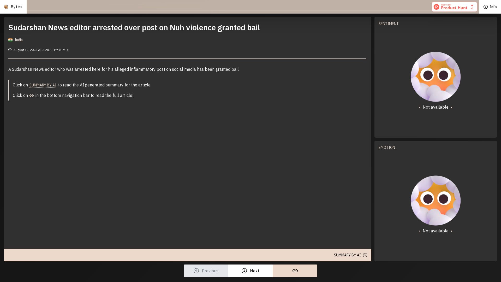Open the Info panel
This screenshot has height=282, width=501.
[x=490, y=7]
